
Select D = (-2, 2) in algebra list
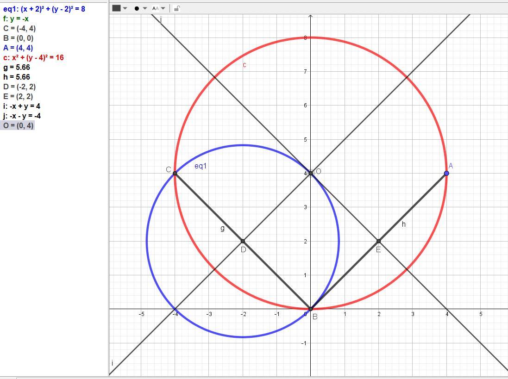coord(19,87)
